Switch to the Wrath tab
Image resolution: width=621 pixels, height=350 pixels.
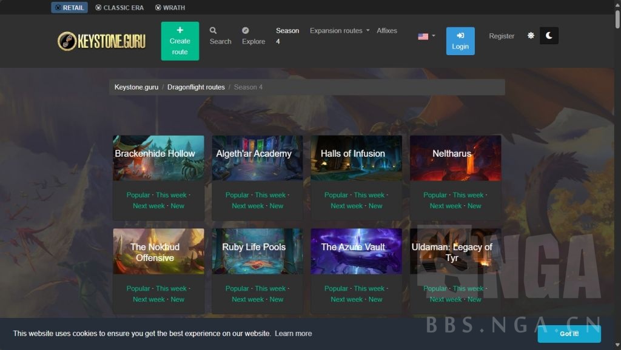click(x=170, y=8)
